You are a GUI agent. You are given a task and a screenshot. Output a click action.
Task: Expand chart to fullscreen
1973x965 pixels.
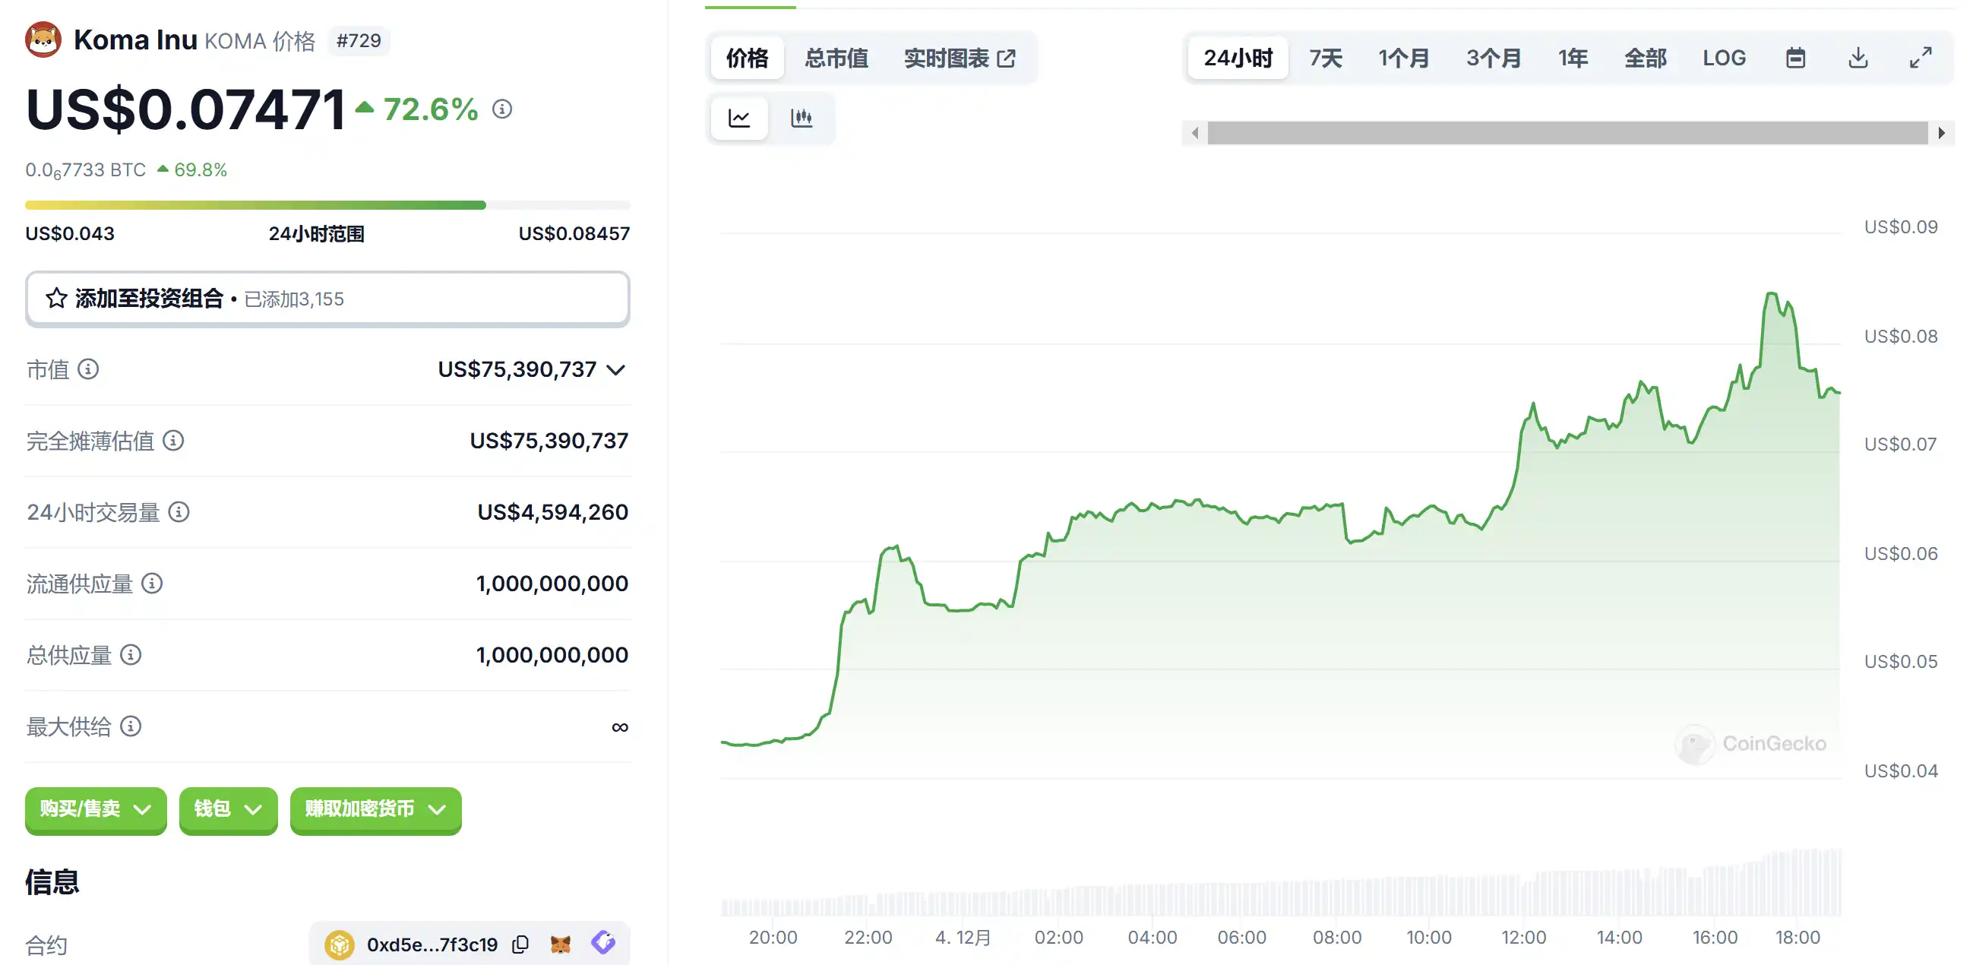(1920, 59)
